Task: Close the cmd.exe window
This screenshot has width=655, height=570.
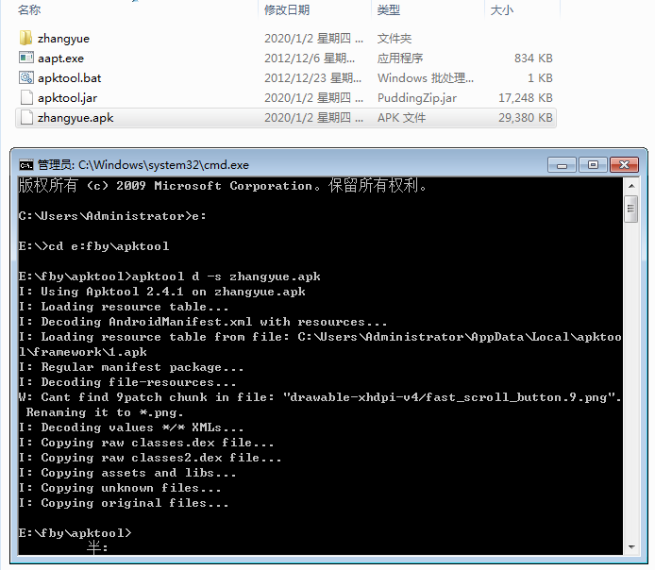Action: click(x=624, y=165)
